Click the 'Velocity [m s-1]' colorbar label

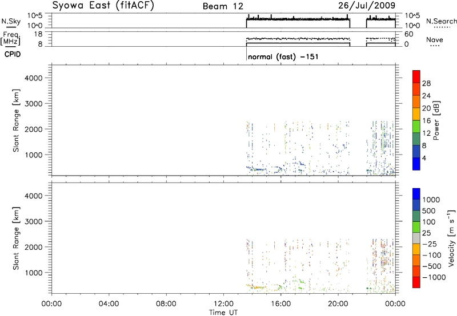point(451,238)
